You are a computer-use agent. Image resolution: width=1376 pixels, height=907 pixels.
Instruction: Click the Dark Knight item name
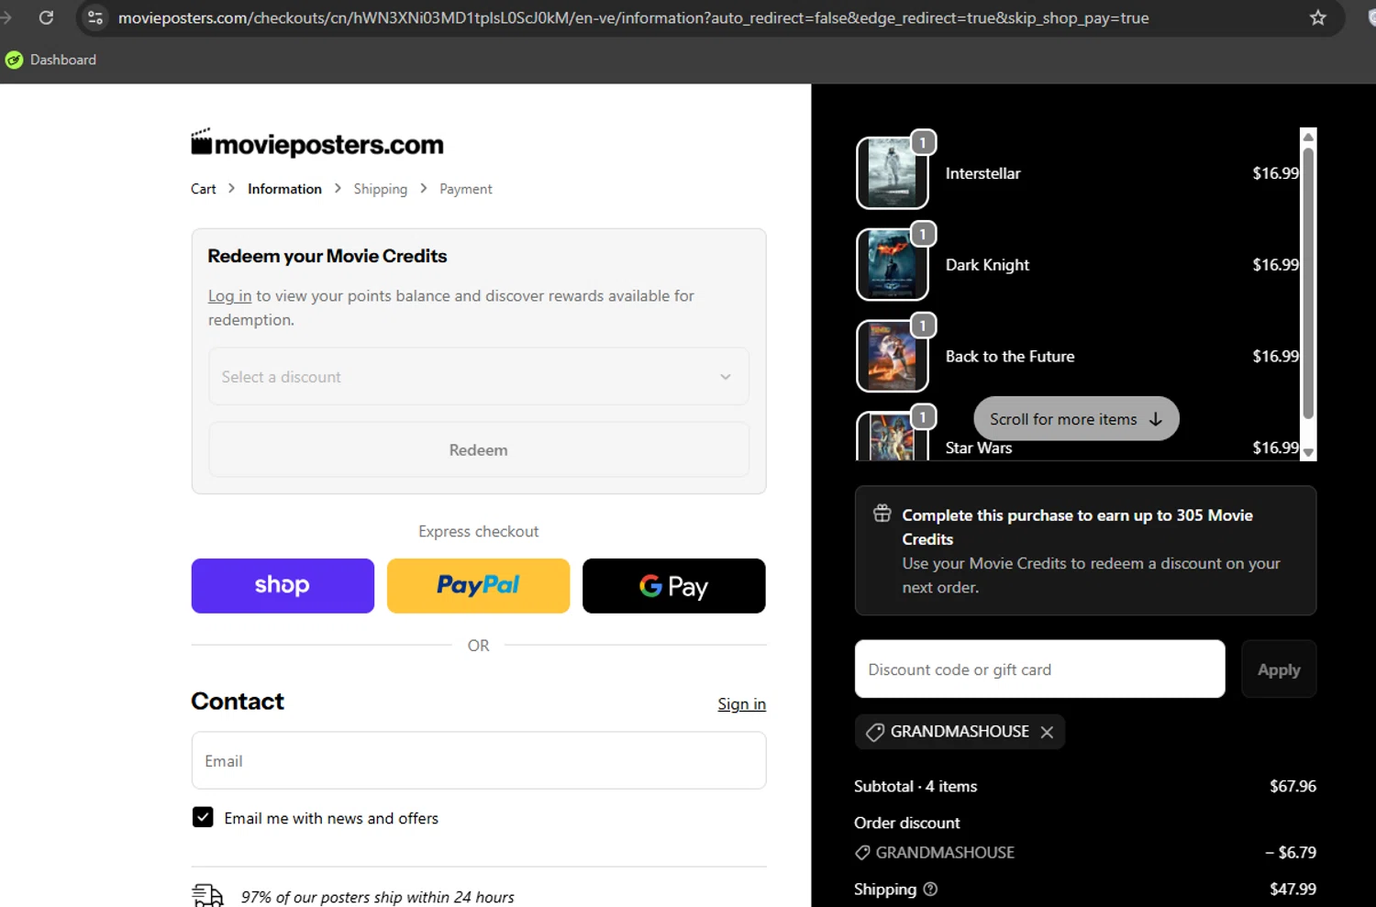[988, 265]
